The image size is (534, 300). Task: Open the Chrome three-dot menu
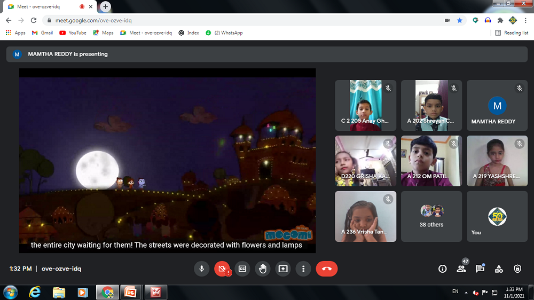[526, 20]
